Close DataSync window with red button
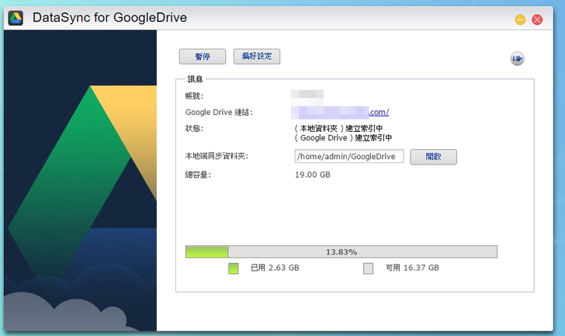 pyautogui.click(x=537, y=19)
